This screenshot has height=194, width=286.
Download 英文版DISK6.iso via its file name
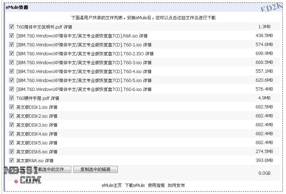(32, 152)
